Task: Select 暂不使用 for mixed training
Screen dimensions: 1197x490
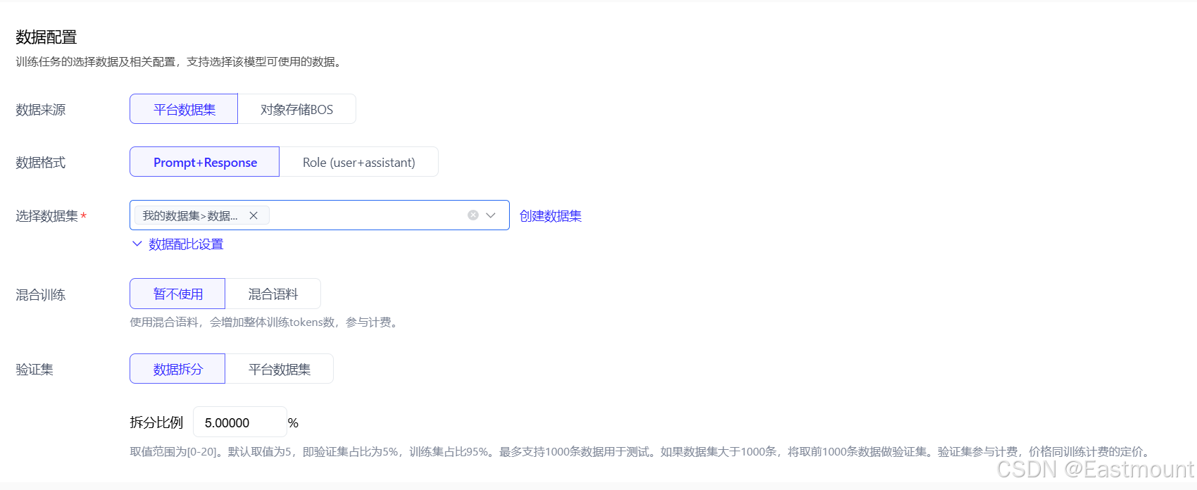Action: (x=177, y=294)
